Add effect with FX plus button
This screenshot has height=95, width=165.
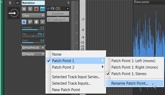(x=68, y=9)
